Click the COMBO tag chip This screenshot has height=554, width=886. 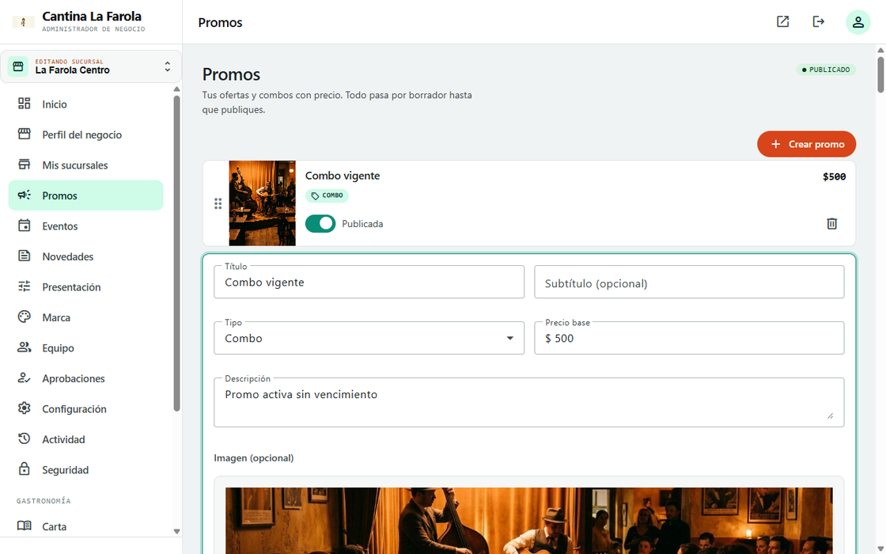click(328, 195)
